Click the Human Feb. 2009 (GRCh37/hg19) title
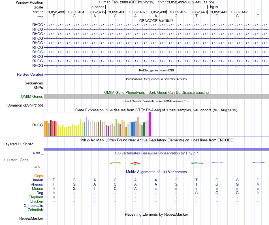This screenshot has width=269, height=225. [x=127, y=2]
